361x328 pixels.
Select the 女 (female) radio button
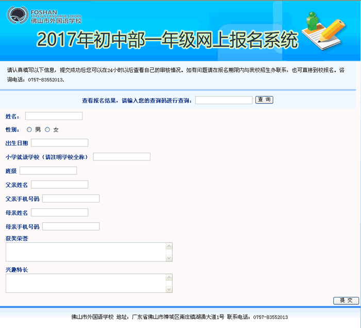click(x=47, y=129)
